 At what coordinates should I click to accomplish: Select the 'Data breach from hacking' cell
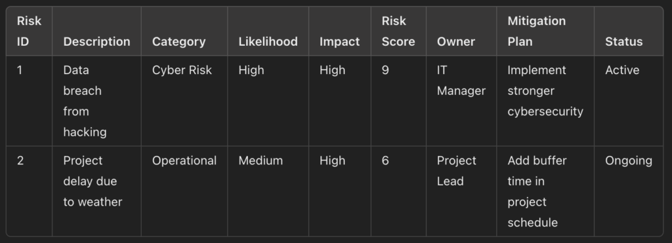[97, 101]
